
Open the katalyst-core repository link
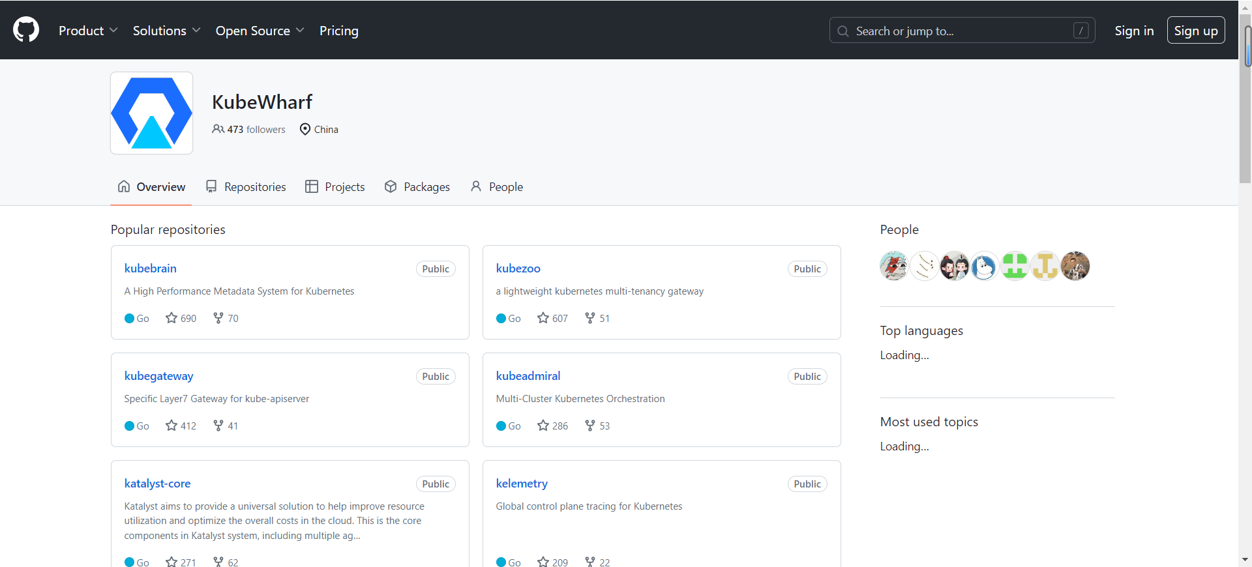(157, 484)
